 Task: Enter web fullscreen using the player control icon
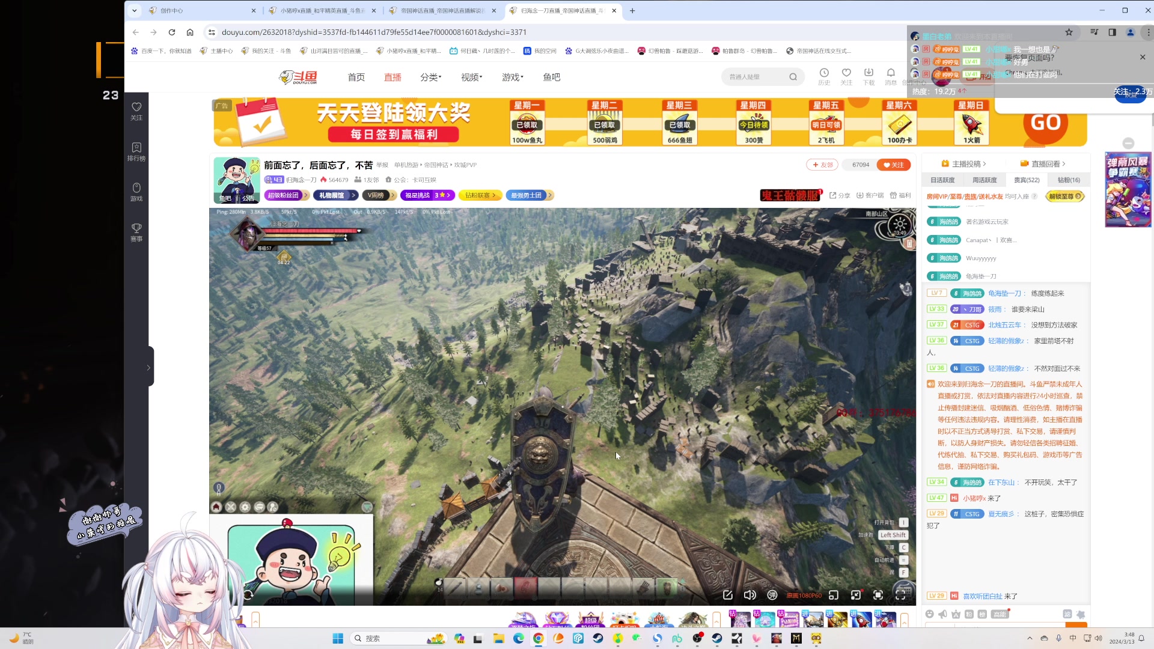click(878, 595)
